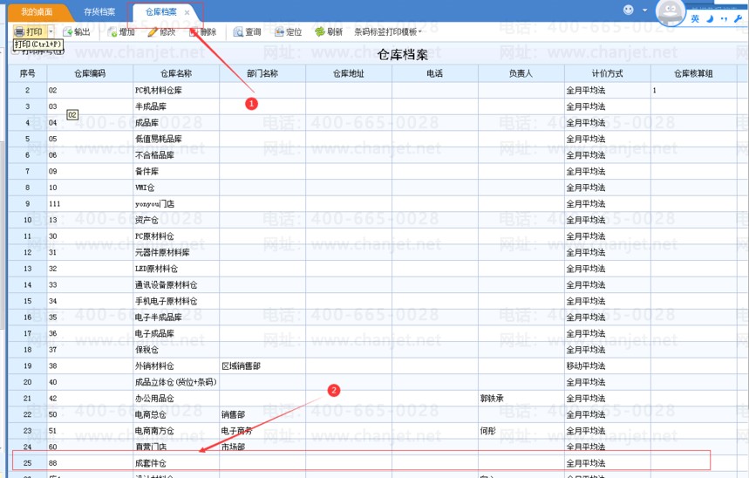
Task: Click the warehouse code 111 cell
Action: tap(90, 204)
